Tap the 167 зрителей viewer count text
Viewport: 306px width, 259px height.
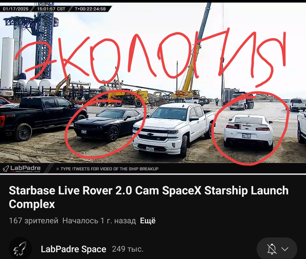[33, 221]
